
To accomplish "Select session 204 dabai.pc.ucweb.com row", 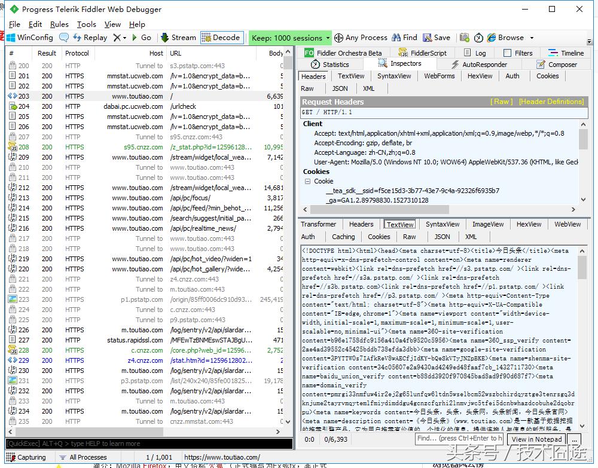I will pos(145,106).
